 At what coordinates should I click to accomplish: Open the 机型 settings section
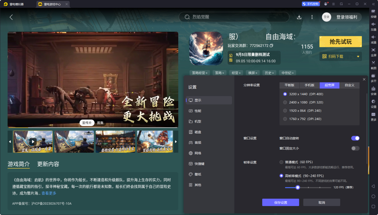209,121
